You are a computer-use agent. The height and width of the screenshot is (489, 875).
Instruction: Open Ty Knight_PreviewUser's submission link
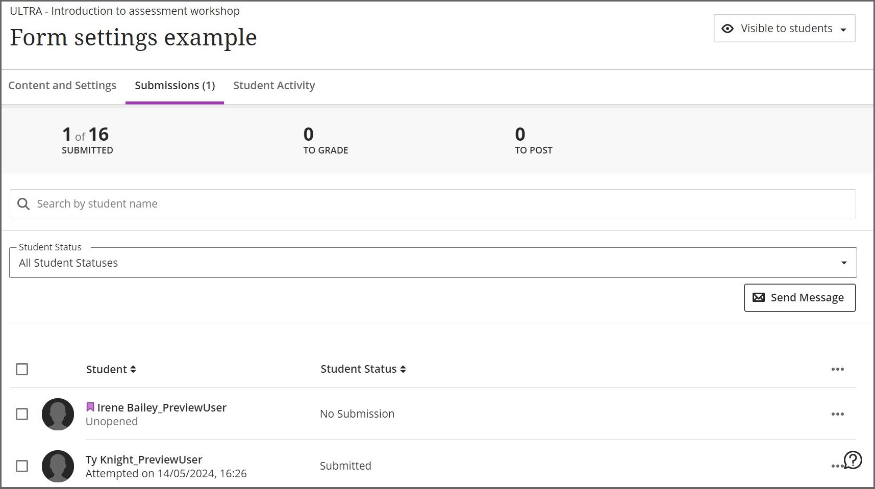pos(144,459)
